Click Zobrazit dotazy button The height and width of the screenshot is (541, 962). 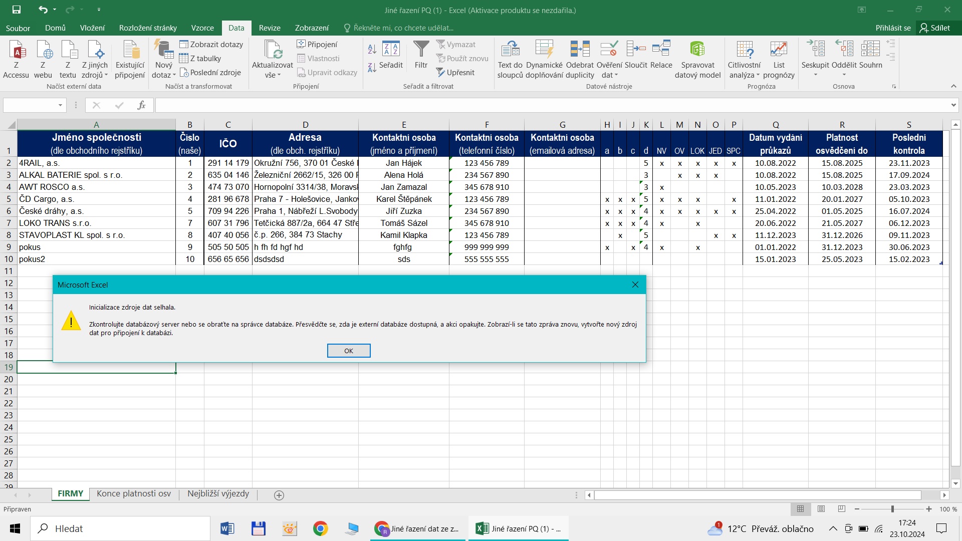[x=211, y=44]
